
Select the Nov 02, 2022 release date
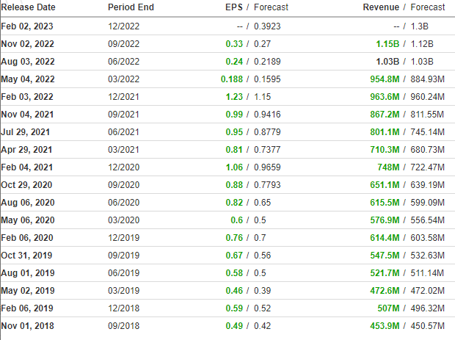coord(28,44)
